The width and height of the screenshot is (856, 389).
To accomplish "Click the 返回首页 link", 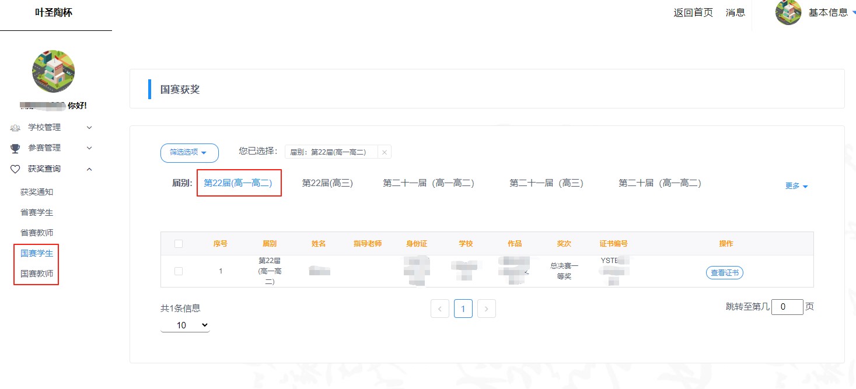I will 693,12.
